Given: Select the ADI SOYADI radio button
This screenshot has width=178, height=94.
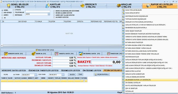Looking at the screenshot, I should pyautogui.click(x=2, y=13).
